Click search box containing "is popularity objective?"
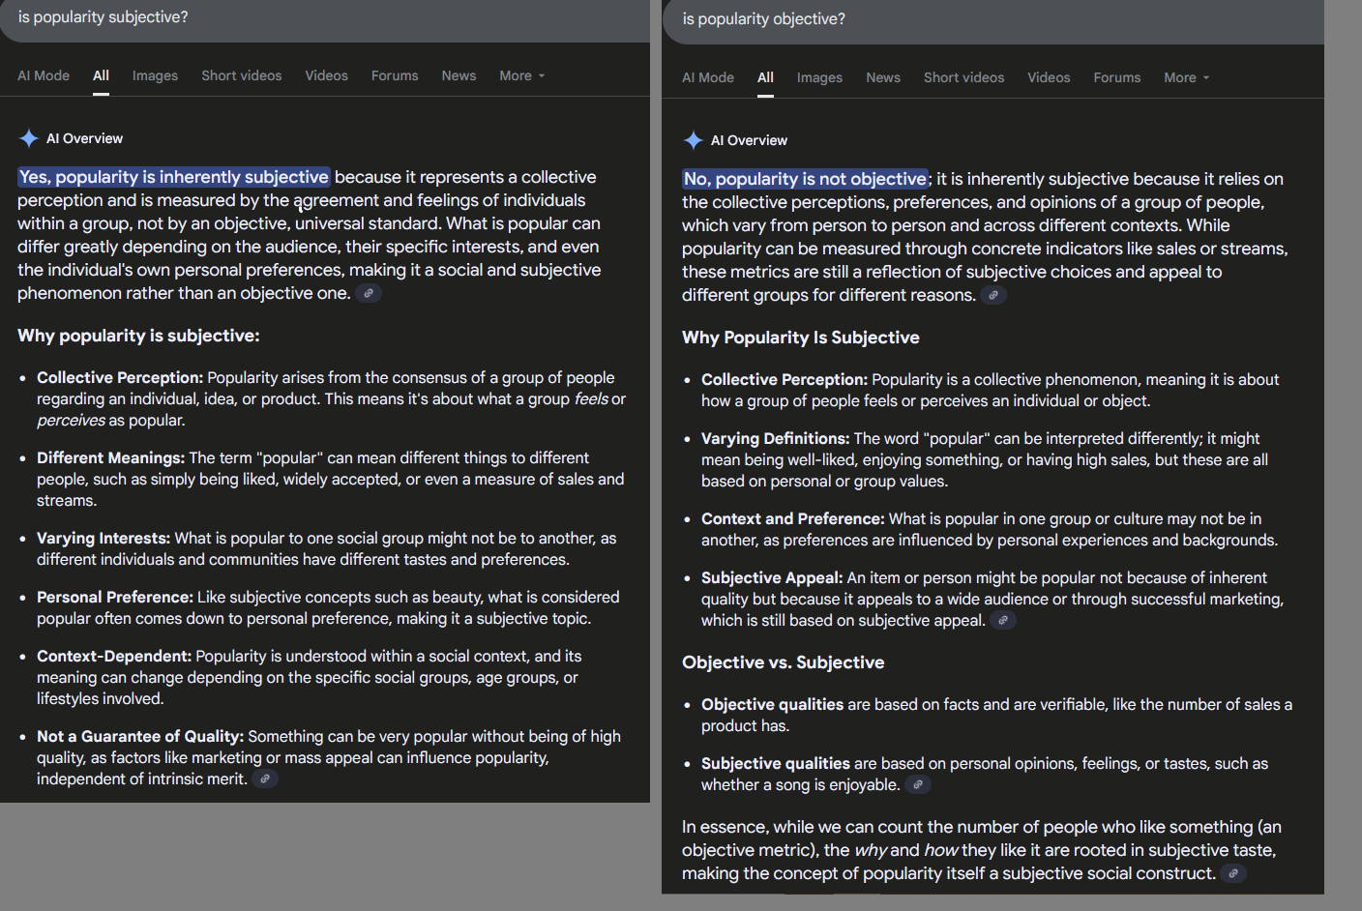Viewport: 1362px width, 911px height. click(993, 20)
